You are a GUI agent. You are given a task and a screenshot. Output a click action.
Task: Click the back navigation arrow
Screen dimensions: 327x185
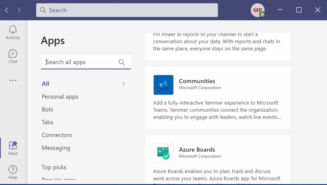point(6,10)
